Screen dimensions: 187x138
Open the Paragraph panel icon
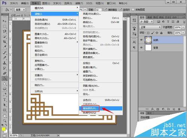[134, 47]
